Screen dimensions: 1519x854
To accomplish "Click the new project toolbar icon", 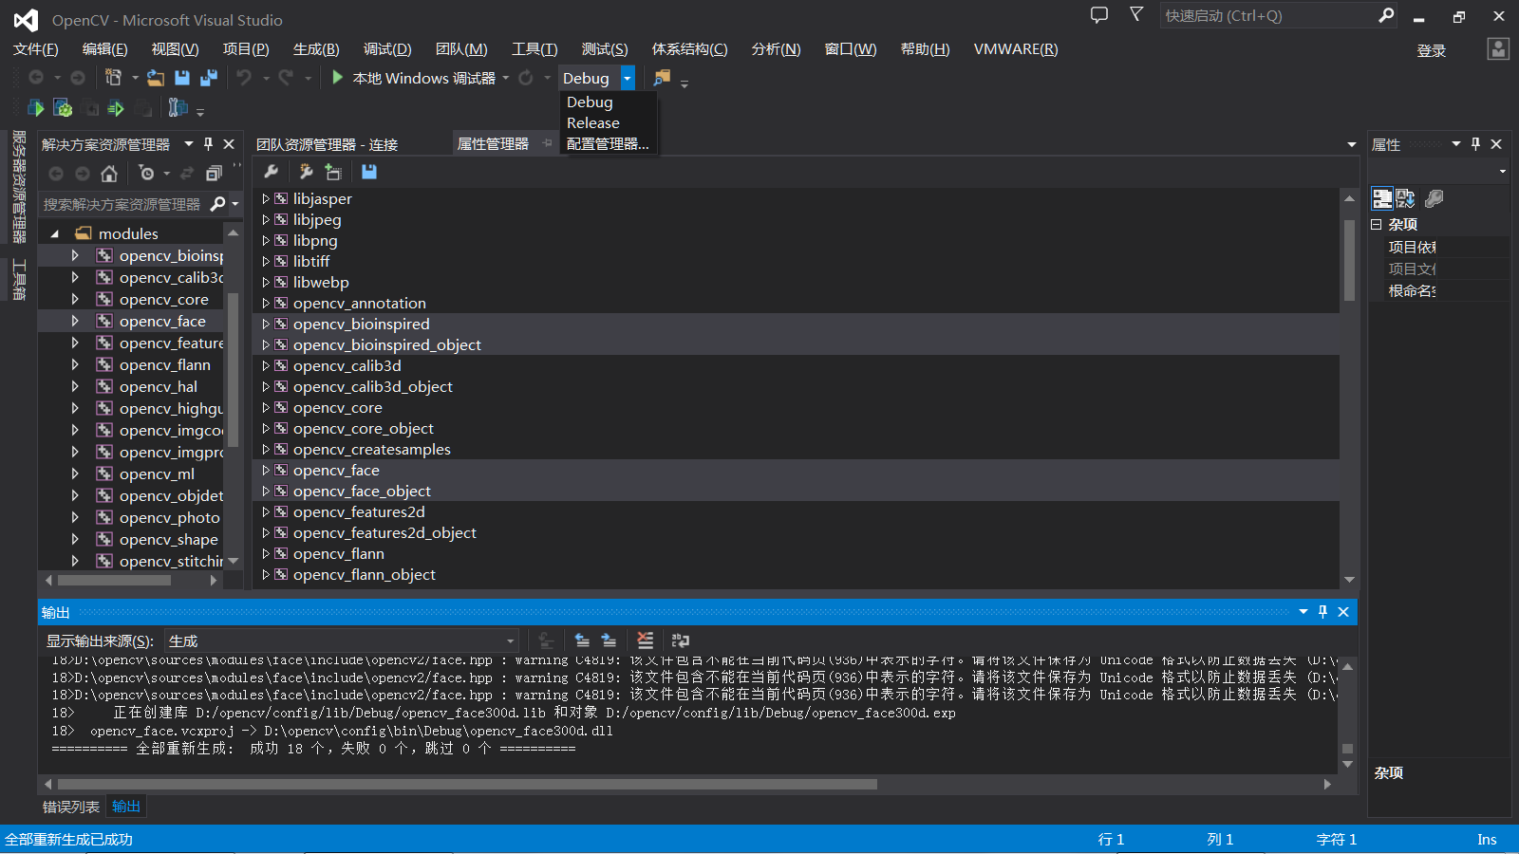I will pyautogui.click(x=113, y=78).
